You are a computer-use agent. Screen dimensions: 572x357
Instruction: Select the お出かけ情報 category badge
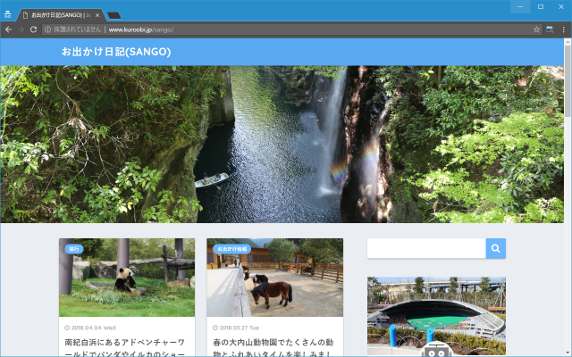click(x=232, y=249)
